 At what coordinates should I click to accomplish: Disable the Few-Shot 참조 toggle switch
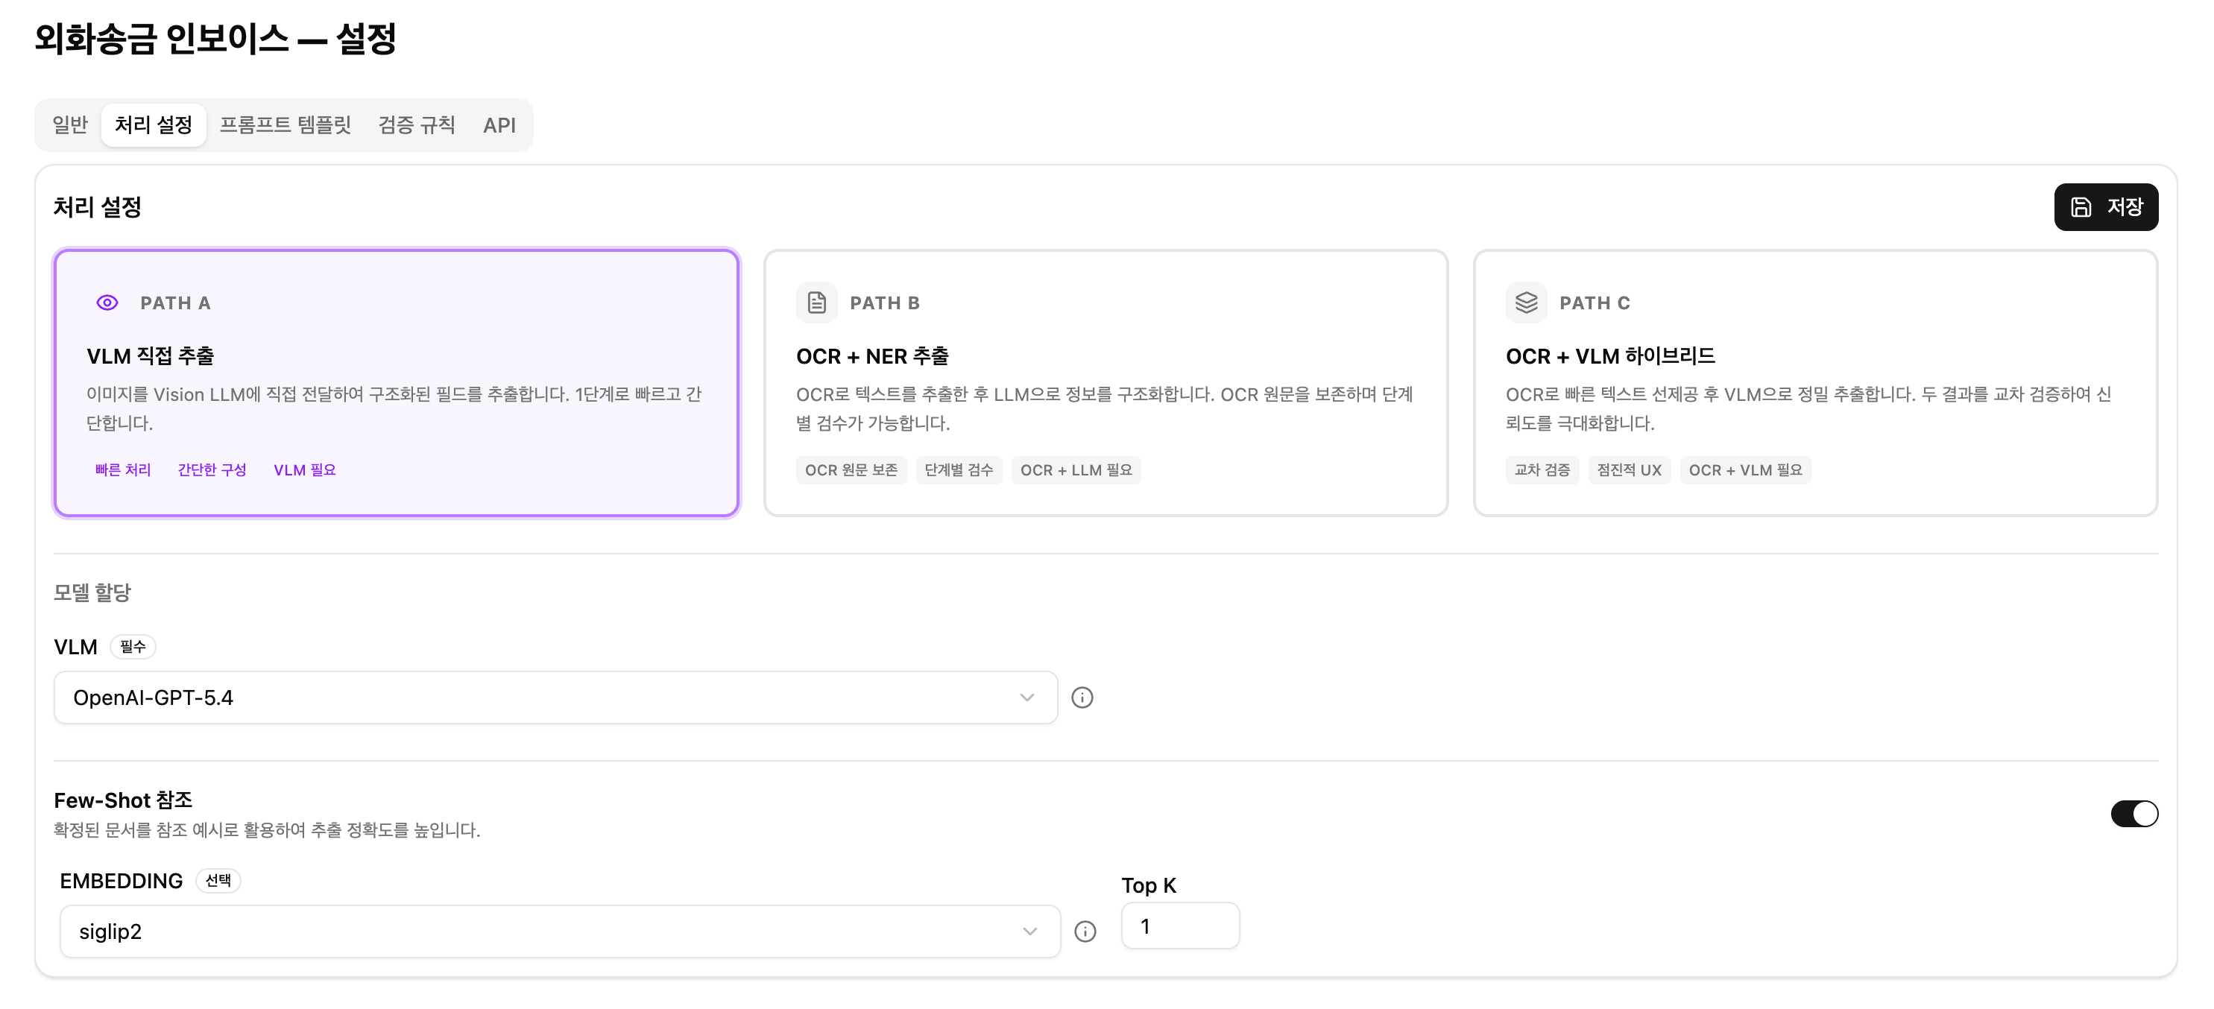(2133, 814)
